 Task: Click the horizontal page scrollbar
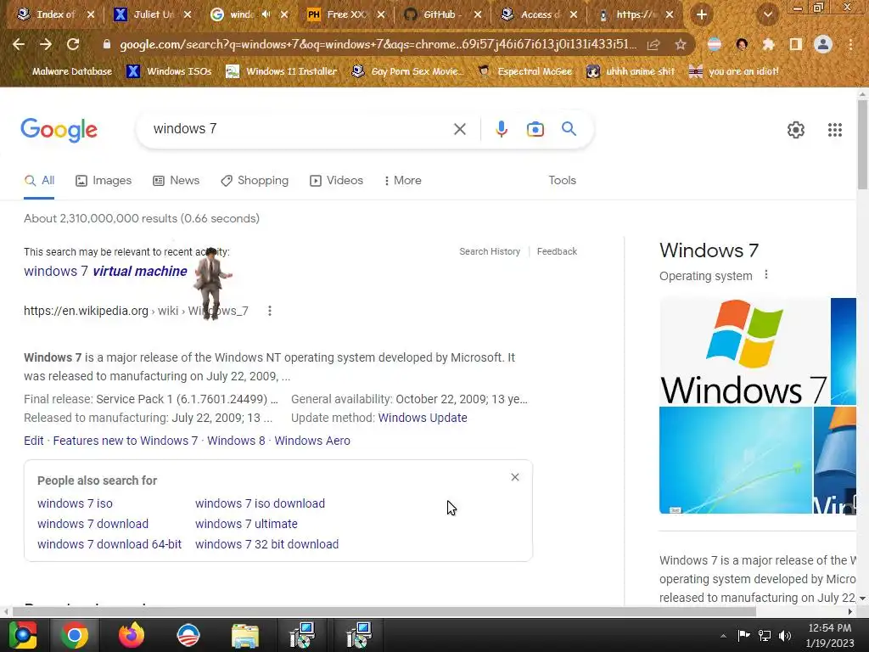pyautogui.click(x=384, y=611)
